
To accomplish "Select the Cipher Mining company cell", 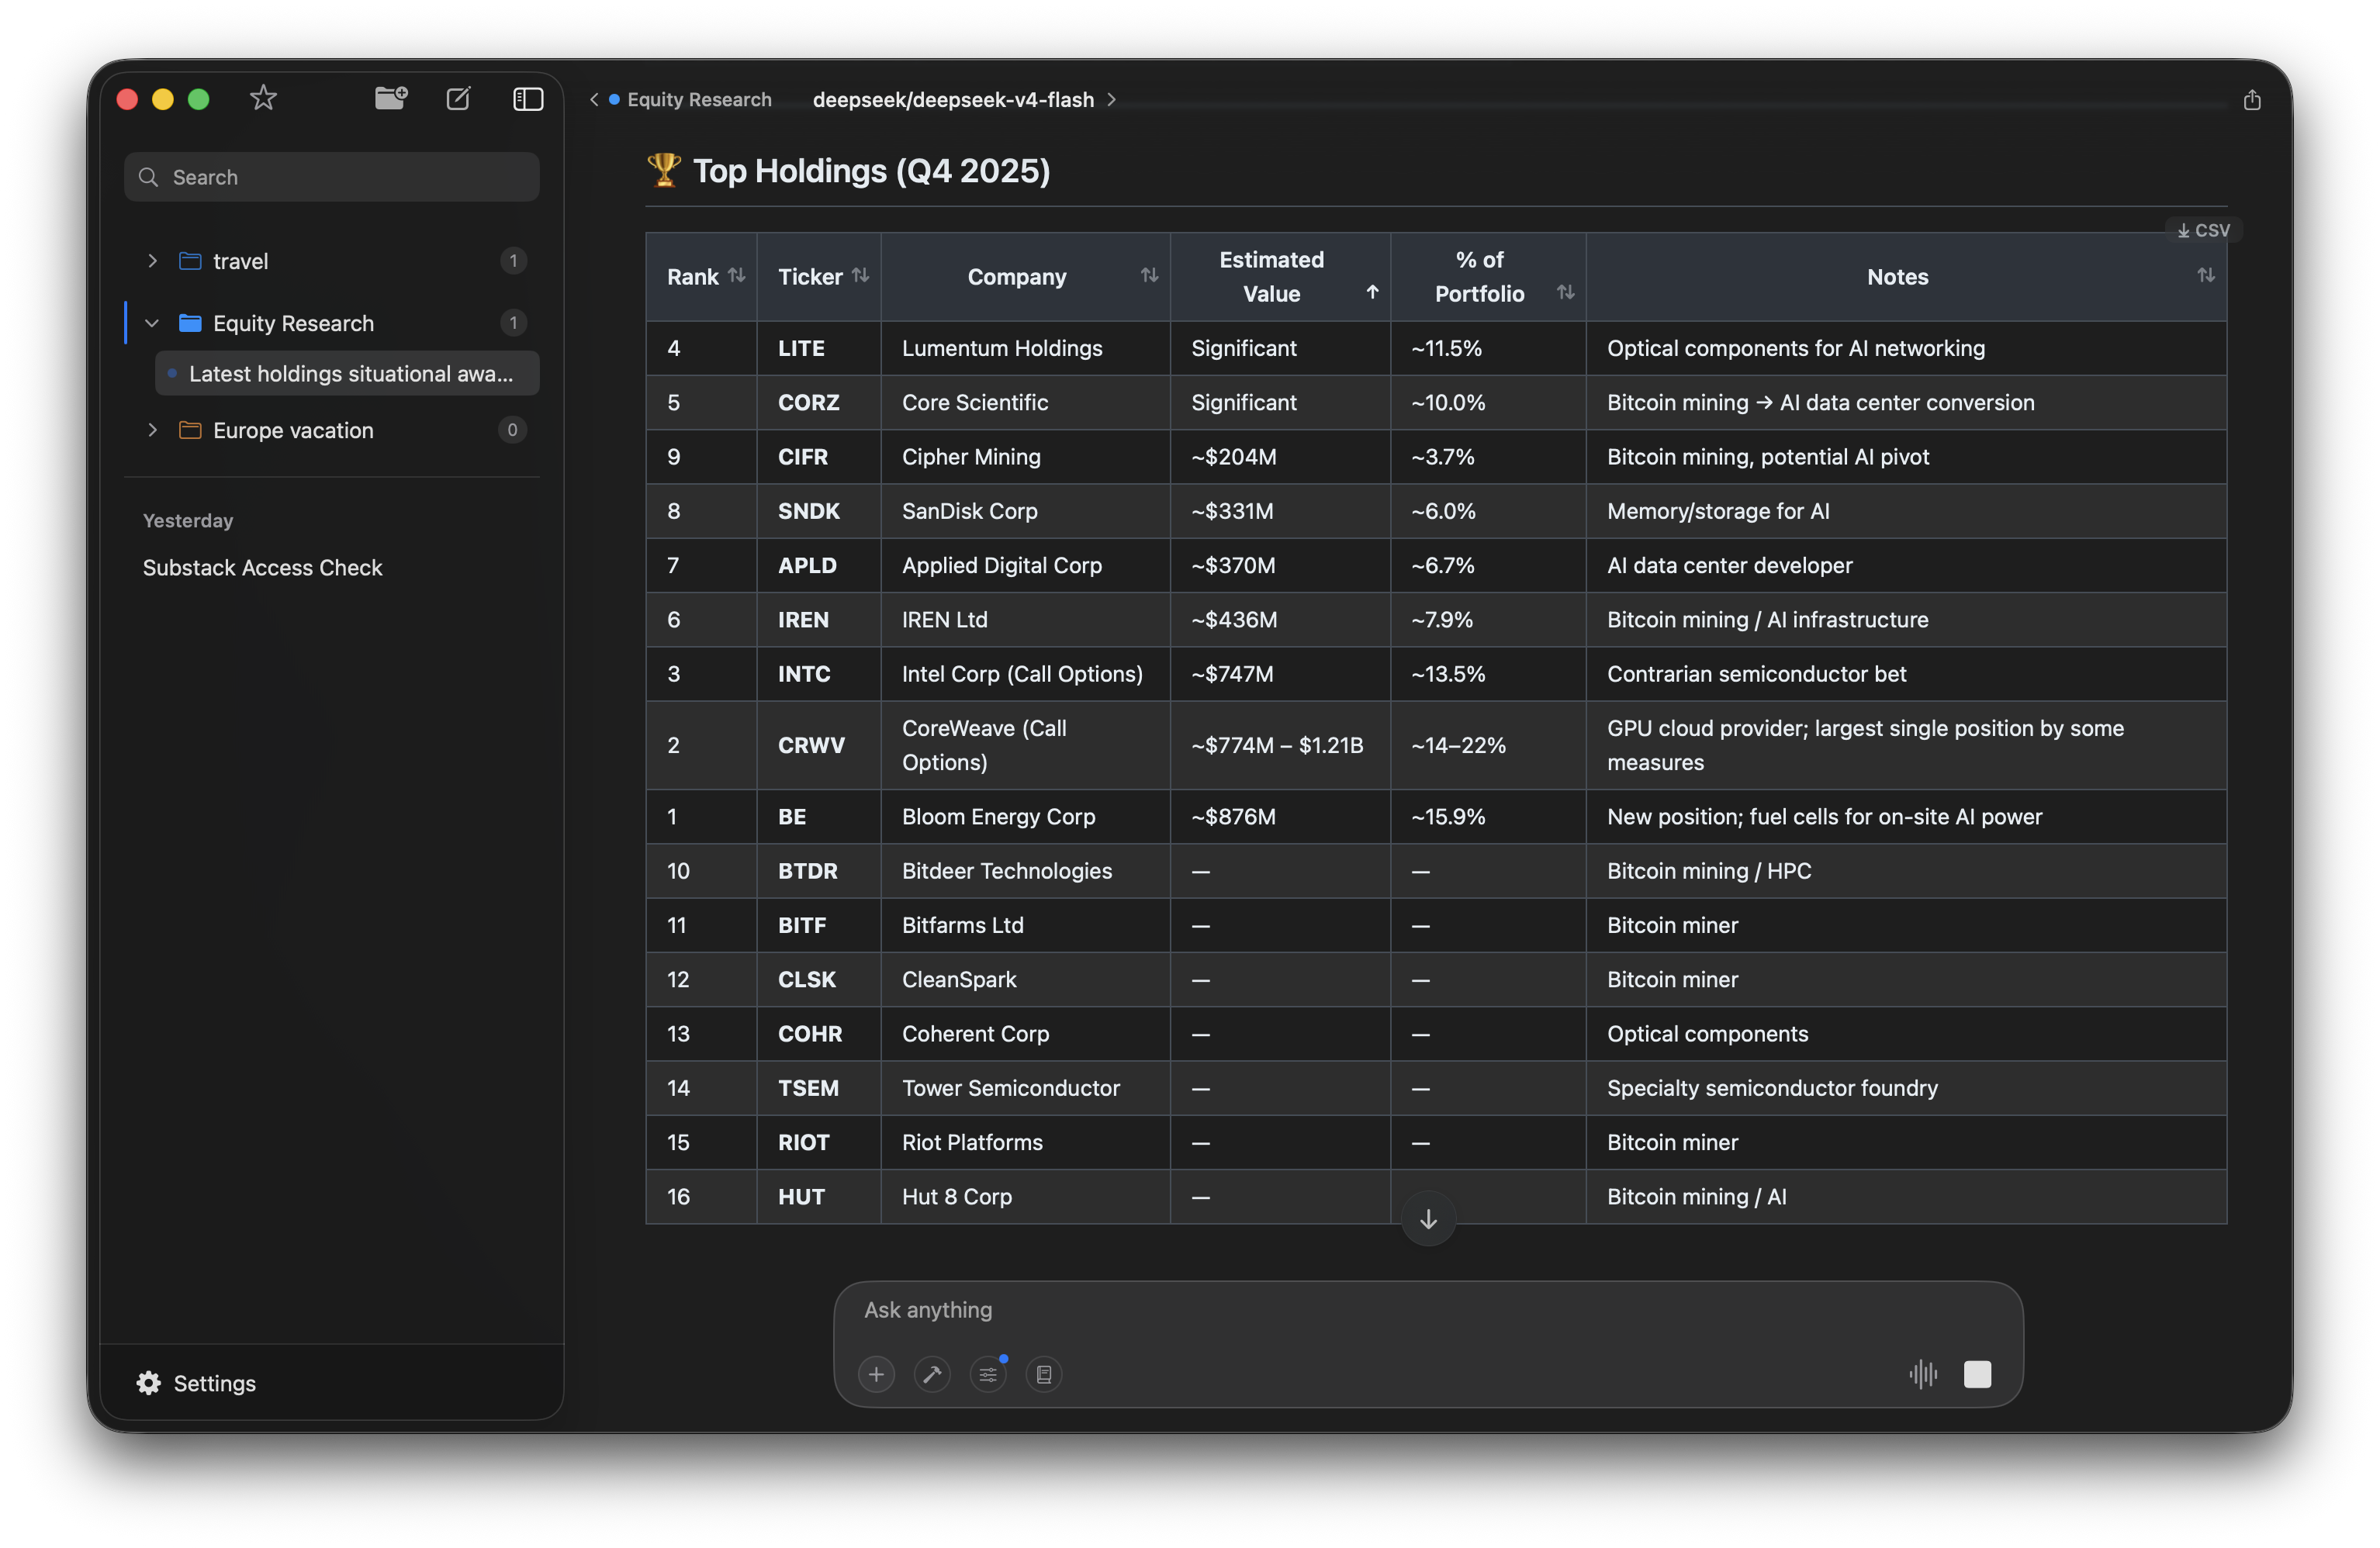I will pos(1025,457).
